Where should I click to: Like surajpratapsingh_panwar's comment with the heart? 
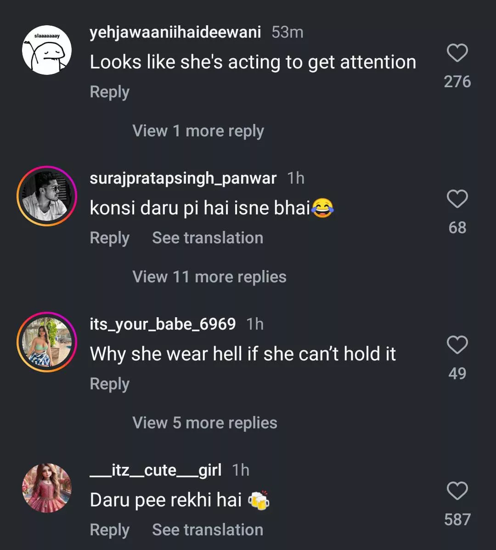[x=457, y=199]
